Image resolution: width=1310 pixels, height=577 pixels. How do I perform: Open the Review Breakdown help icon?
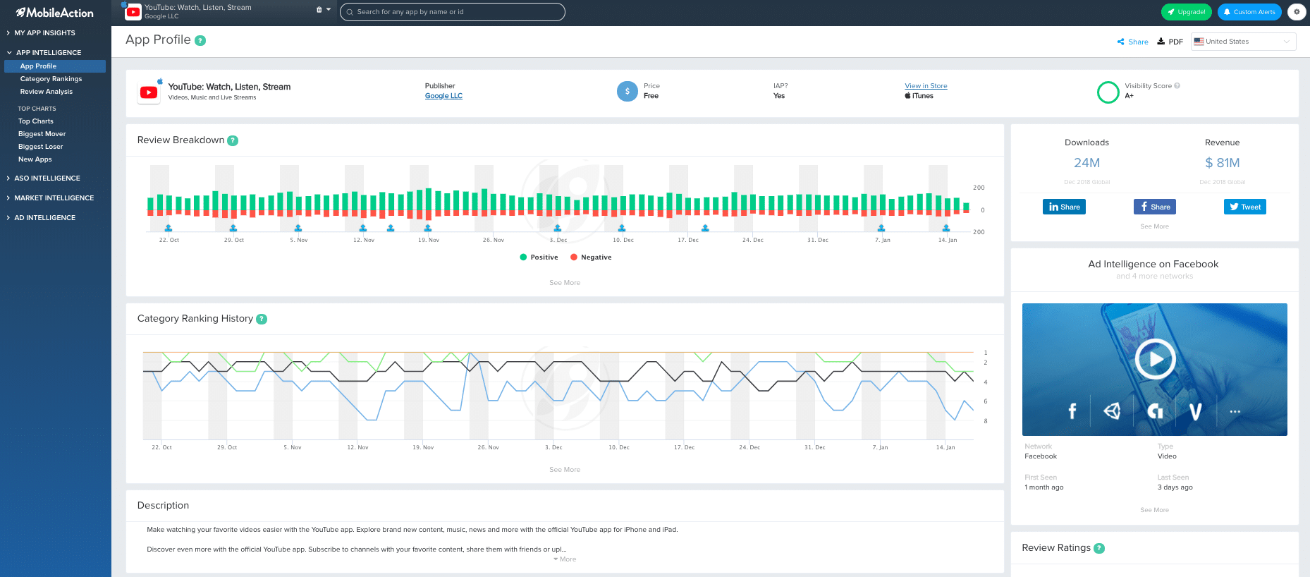pos(233,140)
